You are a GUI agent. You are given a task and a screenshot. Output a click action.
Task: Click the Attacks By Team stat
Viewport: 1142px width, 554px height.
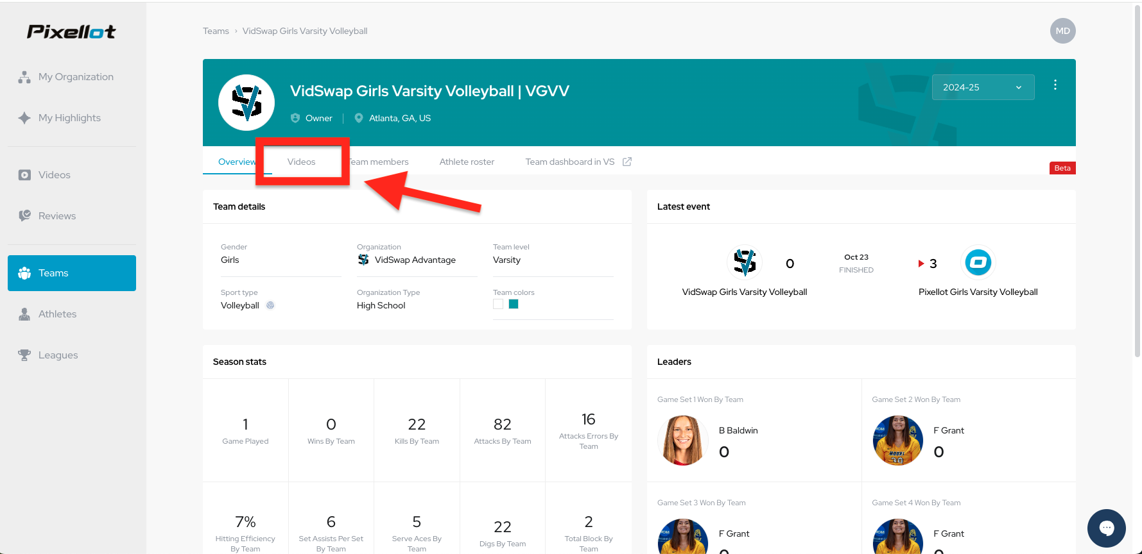pyautogui.click(x=503, y=430)
